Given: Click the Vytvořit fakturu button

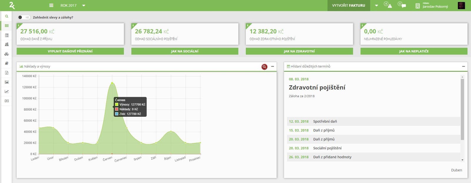Looking at the screenshot, I should pos(349,5).
